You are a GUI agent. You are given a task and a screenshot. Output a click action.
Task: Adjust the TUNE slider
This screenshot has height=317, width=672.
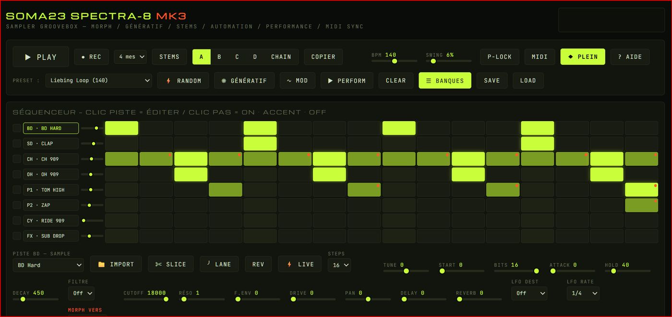[x=406, y=271]
